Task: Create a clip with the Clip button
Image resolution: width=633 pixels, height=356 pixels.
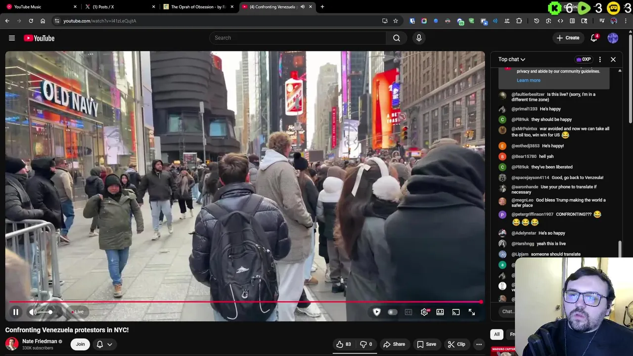Action: tap(456, 344)
